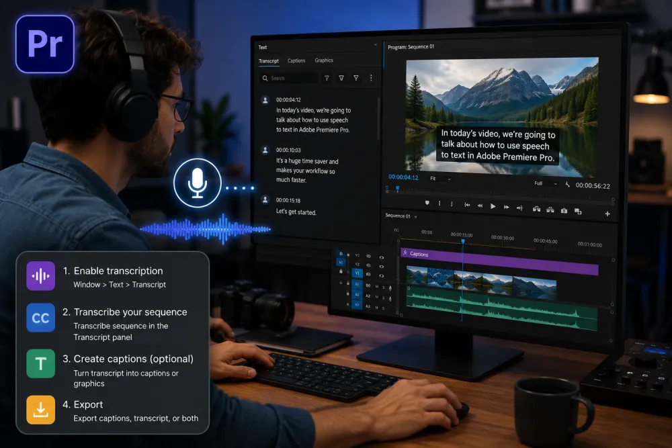Click the Lift icon in the transport bar
The image size is (672, 448).
click(536, 209)
